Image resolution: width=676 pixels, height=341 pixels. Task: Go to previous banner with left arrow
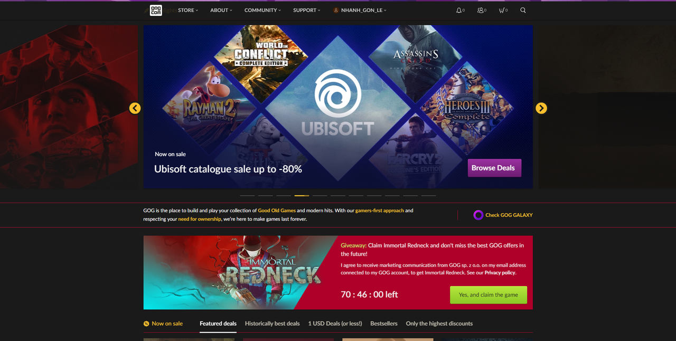click(135, 108)
